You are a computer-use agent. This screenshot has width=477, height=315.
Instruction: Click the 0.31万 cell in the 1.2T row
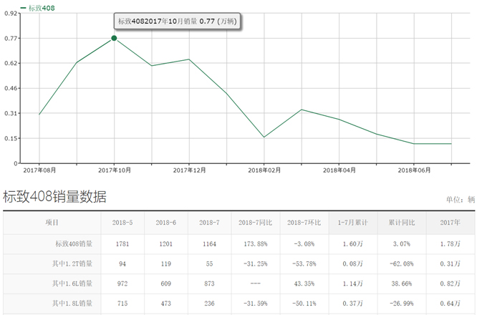point(450,264)
